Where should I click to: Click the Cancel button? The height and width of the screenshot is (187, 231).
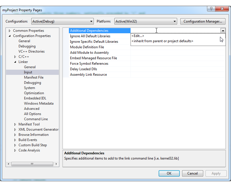pyautogui.click(x=192, y=173)
